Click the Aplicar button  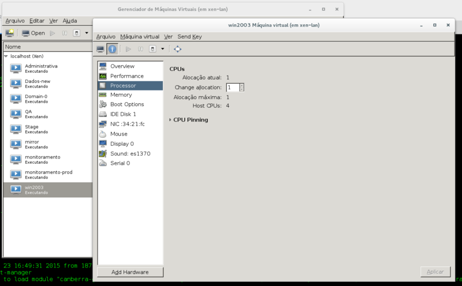pos(435,272)
